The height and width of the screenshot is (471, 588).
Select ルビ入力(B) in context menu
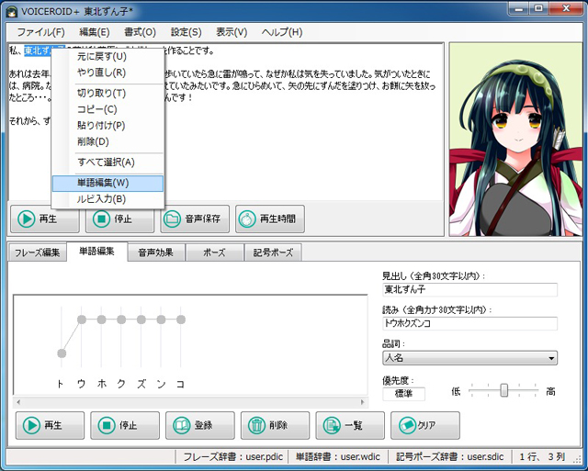107,199
